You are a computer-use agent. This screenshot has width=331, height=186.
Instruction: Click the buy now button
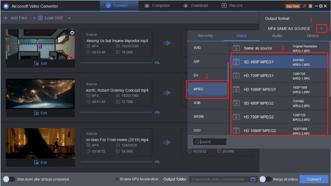coord(293,6)
